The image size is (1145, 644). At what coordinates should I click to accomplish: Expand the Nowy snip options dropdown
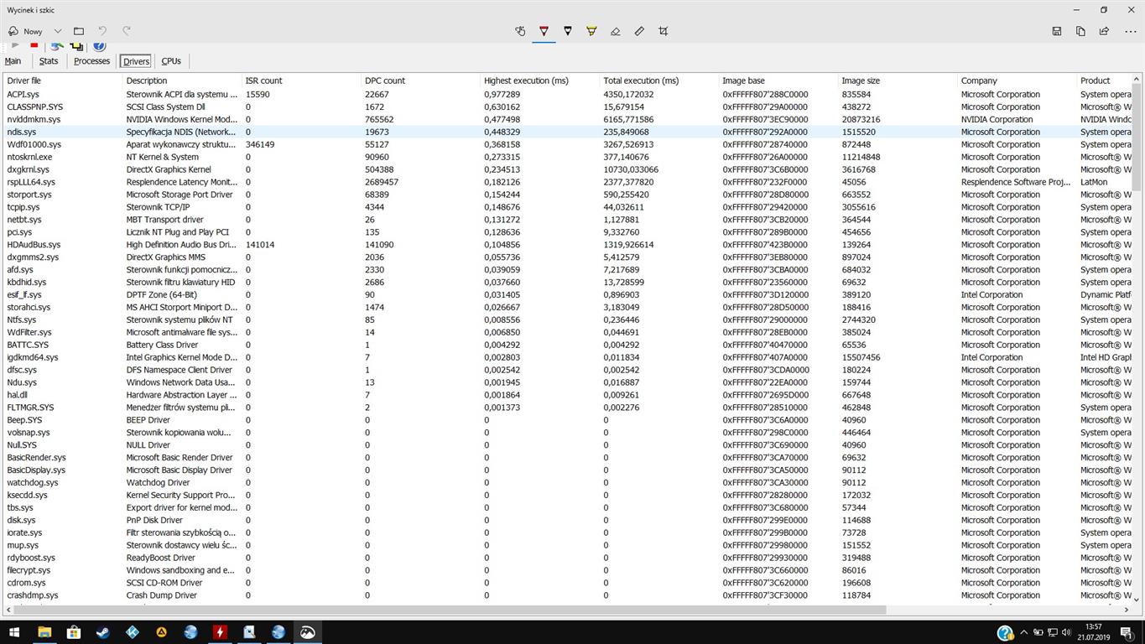56,30
